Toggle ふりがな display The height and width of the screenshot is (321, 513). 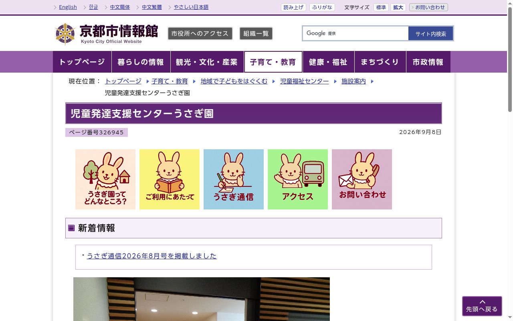[322, 7]
